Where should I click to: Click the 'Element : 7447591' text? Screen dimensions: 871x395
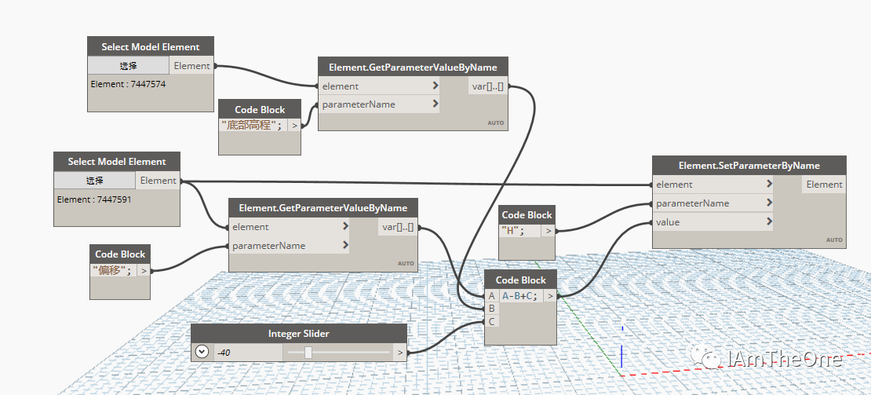[x=94, y=199]
